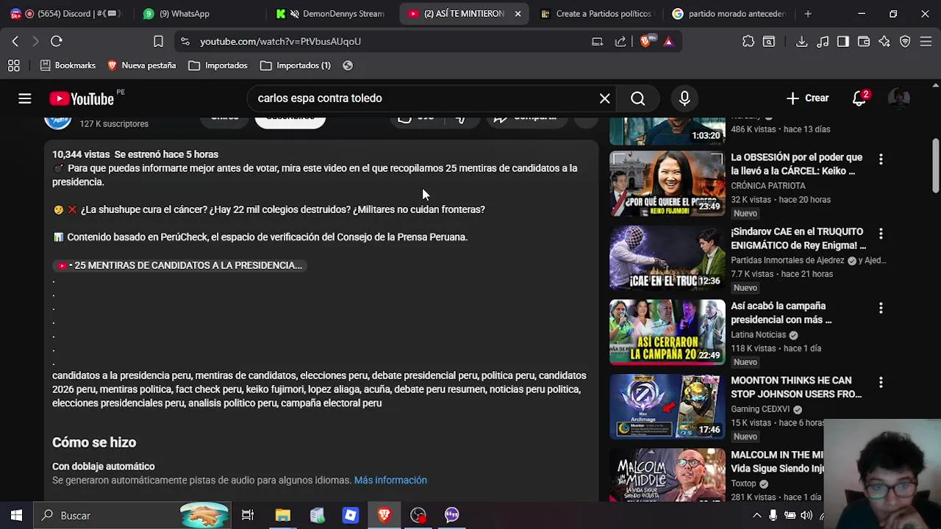Open the tab groups grid icon
The height and width of the screenshot is (529, 941).
(x=14, y=65)
